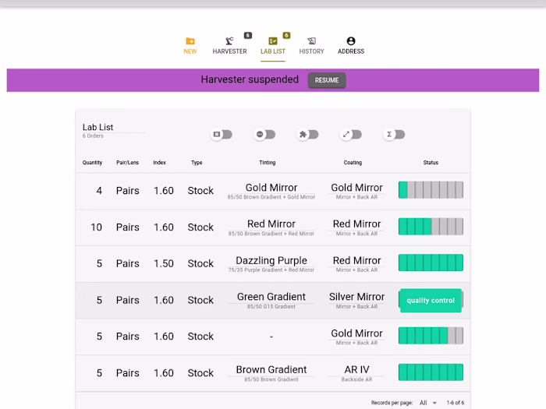Click the AR IV coating cell
Screen dimensions: 546x409
357,373
